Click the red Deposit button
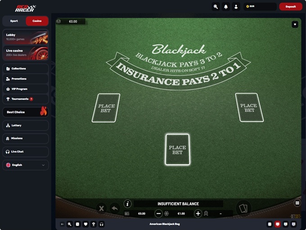The height and width of the screenshot is (230, 306). 291,7
